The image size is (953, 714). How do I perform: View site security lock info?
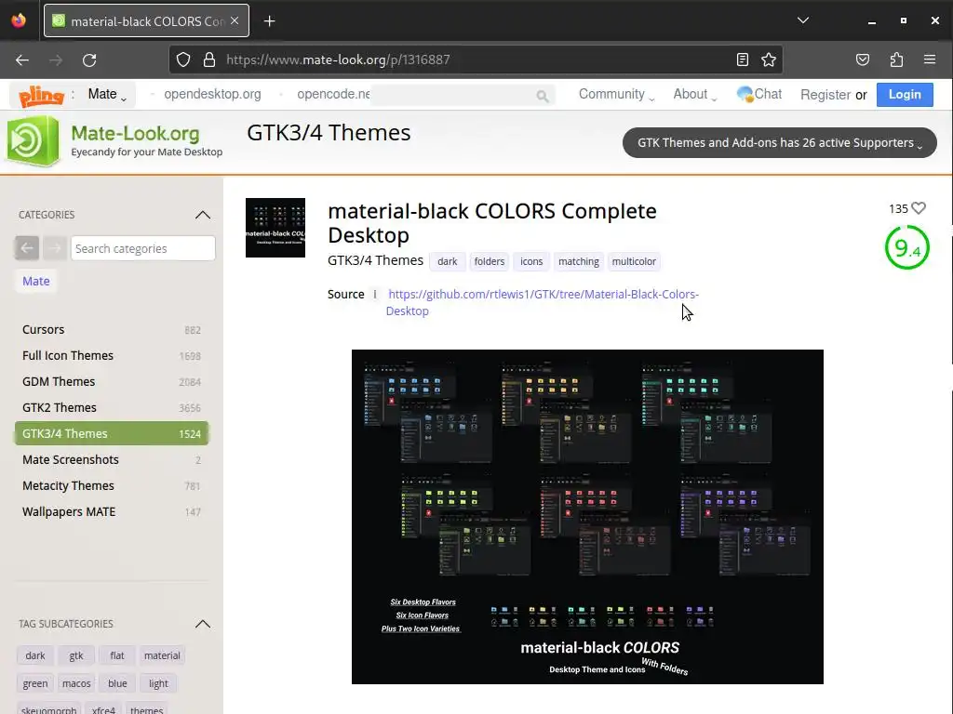[x=209, y=59]
